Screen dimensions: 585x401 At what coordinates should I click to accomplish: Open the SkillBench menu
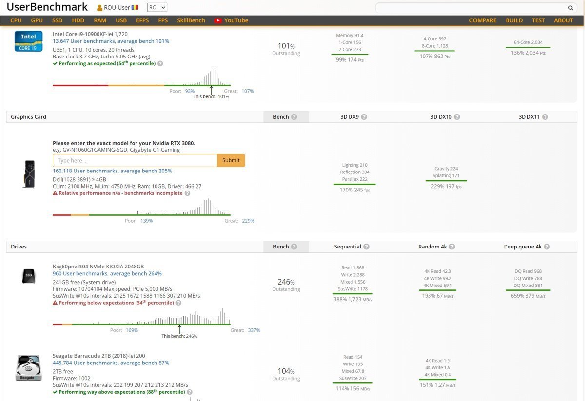click(x=191, y=20)
